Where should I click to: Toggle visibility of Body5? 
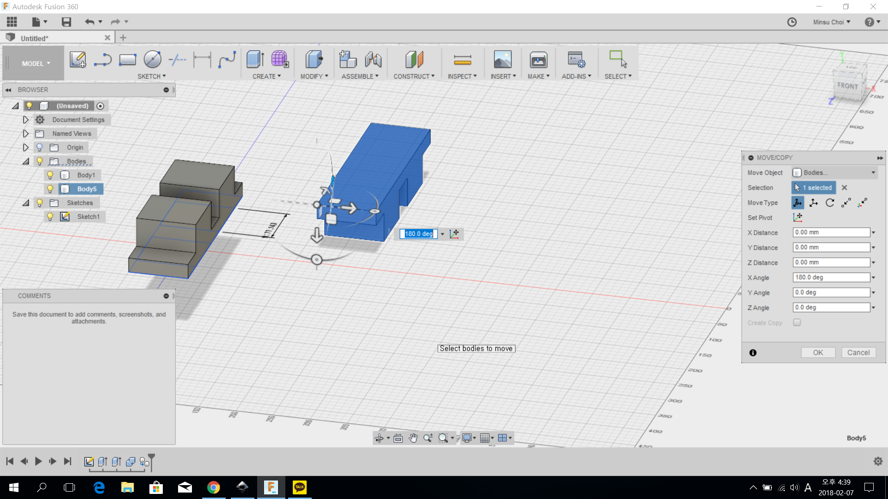pos(50,189)
